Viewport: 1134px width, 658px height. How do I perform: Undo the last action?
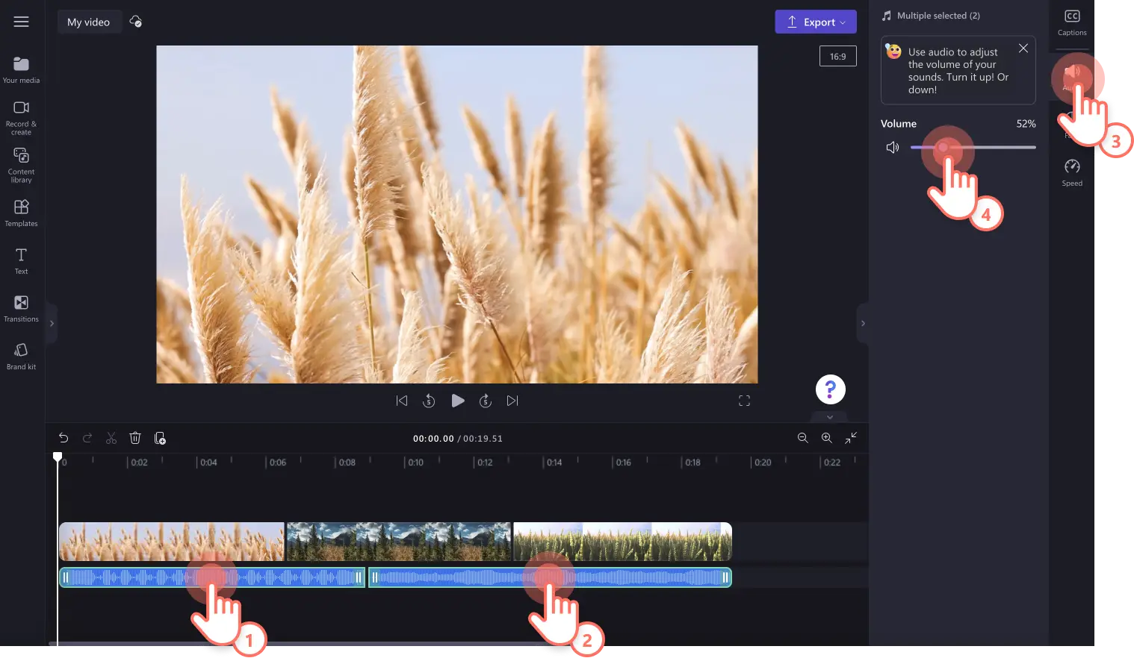63,438
